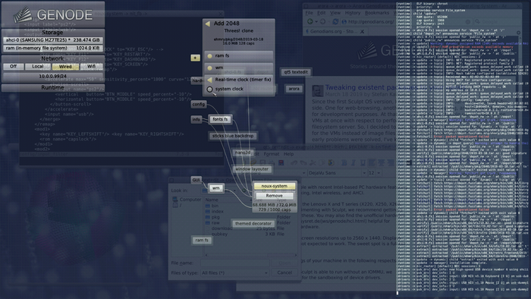Select the wm route option
Screen dimensions: 531x299
coord(239,68)
